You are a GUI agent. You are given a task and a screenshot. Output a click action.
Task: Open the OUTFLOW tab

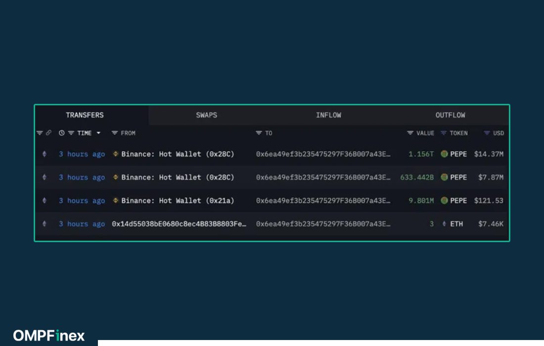click(450, 115)
